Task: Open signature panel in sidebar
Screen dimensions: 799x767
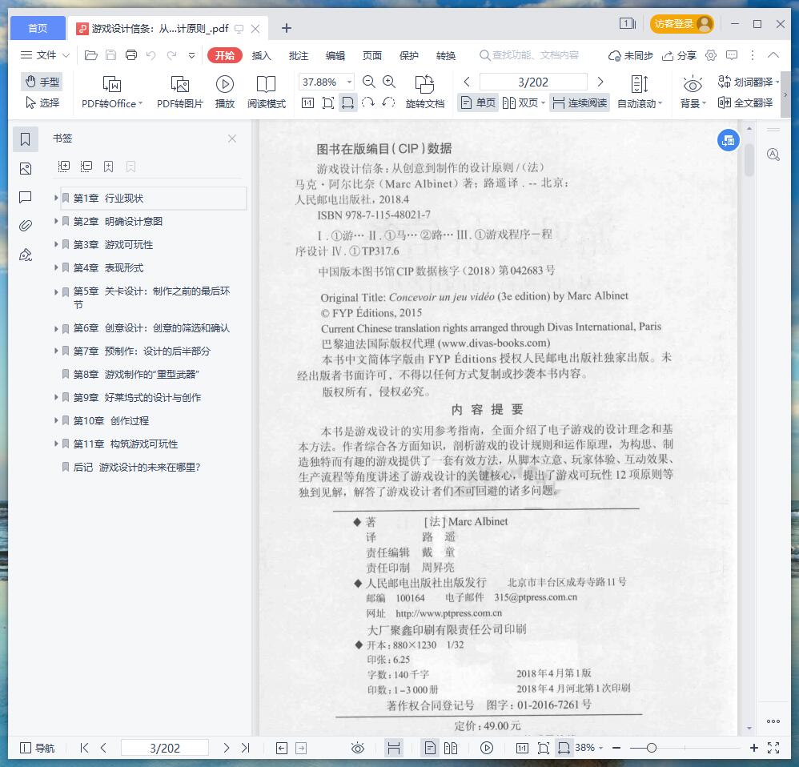Action: click(x=25, y=255)
